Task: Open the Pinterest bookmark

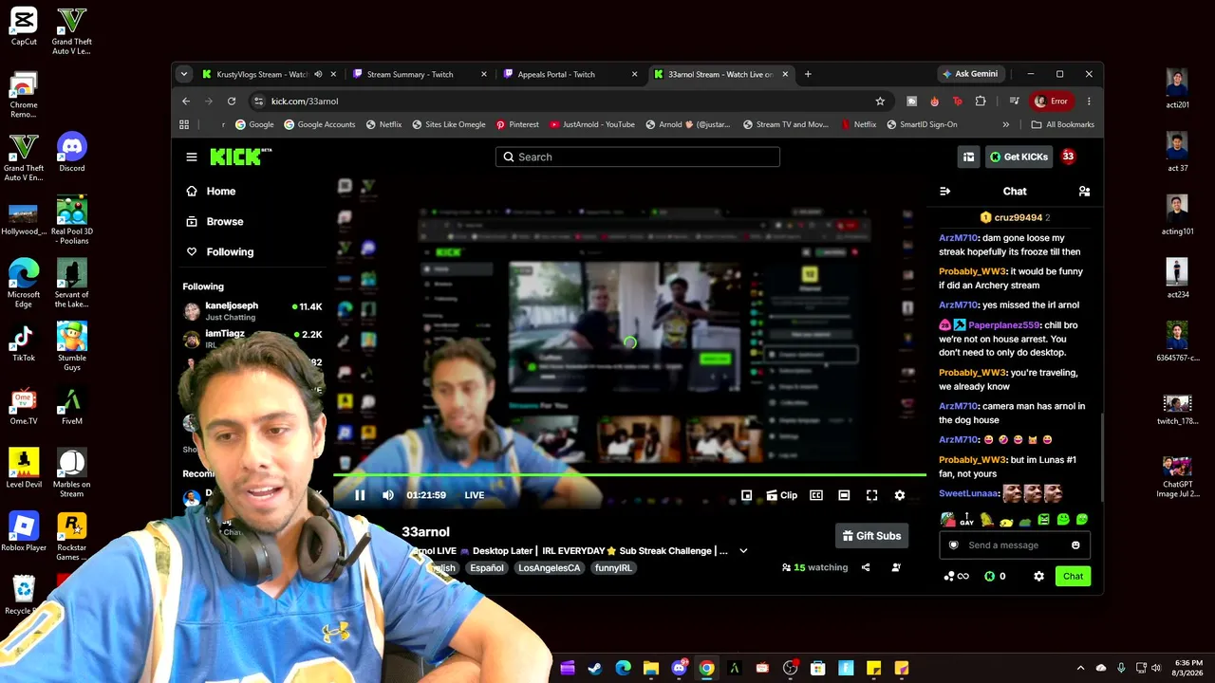Action: (x=517, y=124)
